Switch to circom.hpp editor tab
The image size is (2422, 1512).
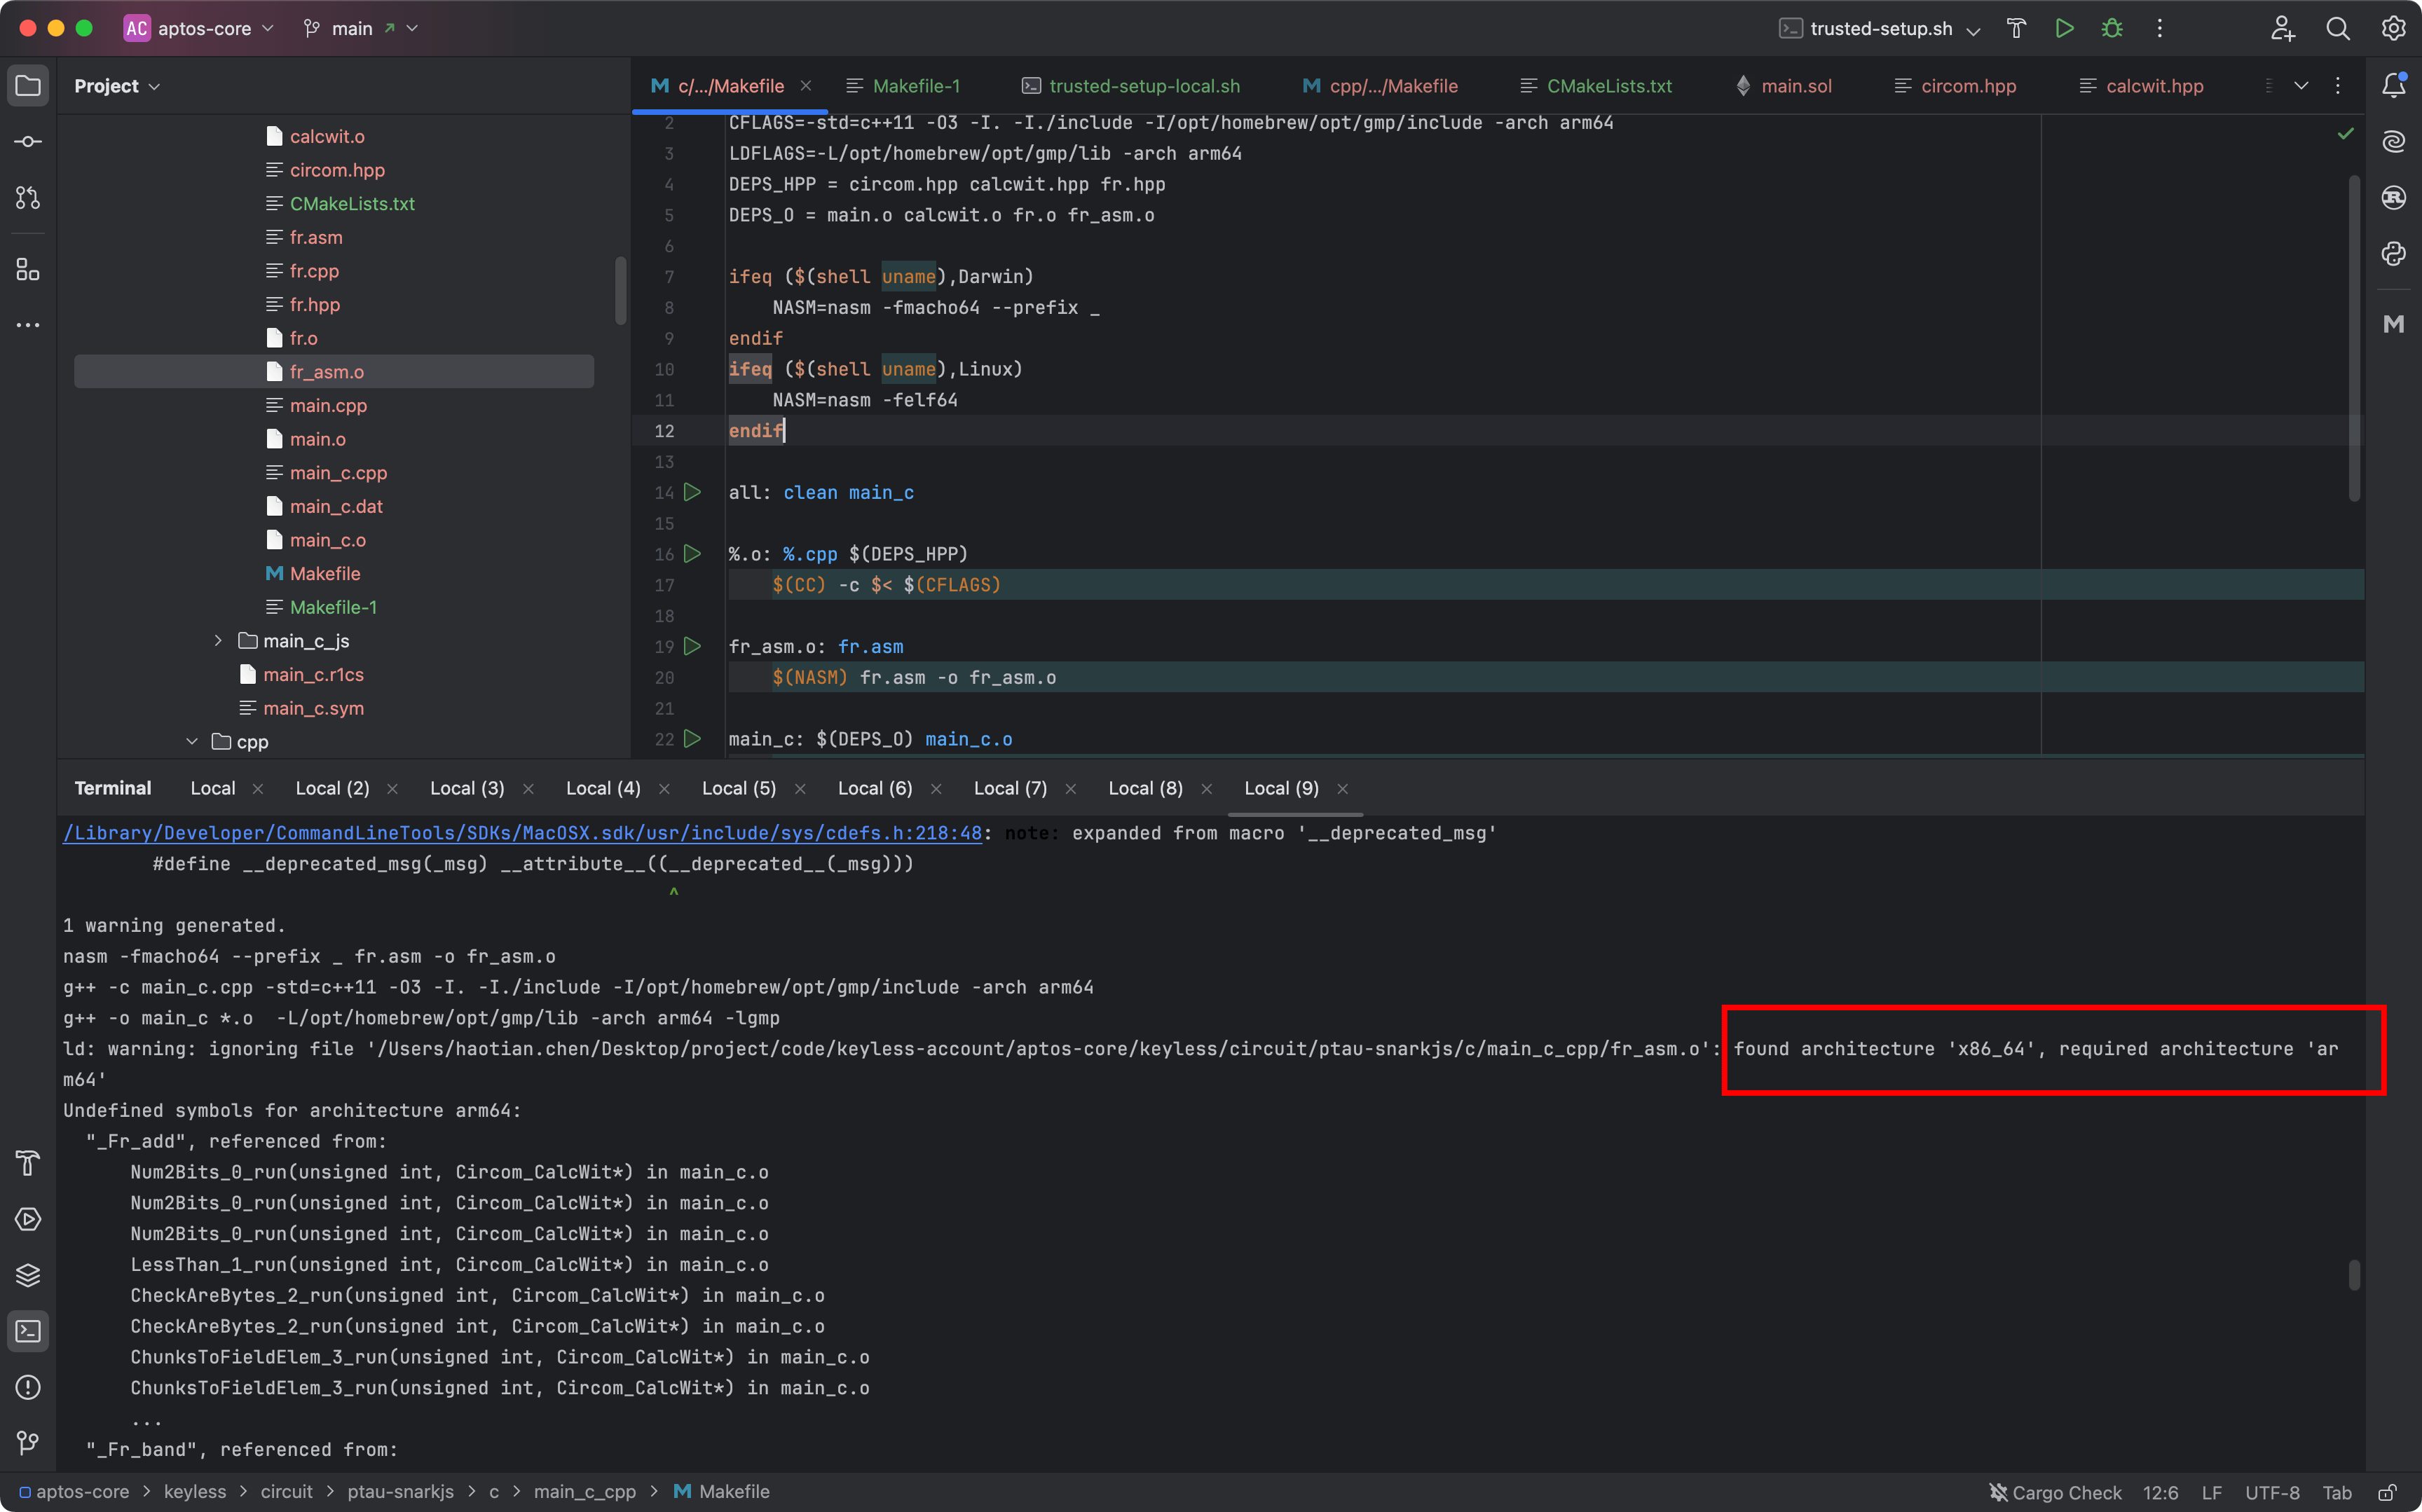coord(1955,86)
